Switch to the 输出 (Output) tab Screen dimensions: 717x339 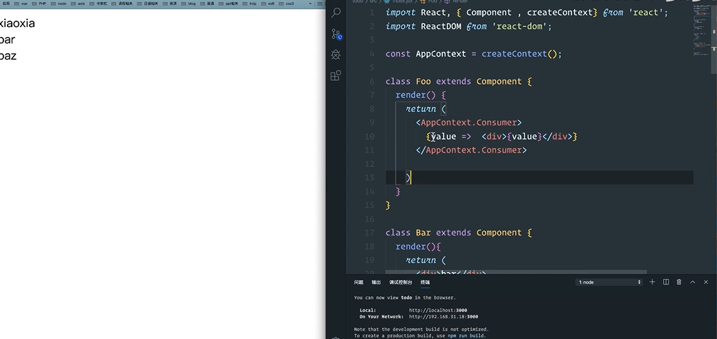[376, 282]
